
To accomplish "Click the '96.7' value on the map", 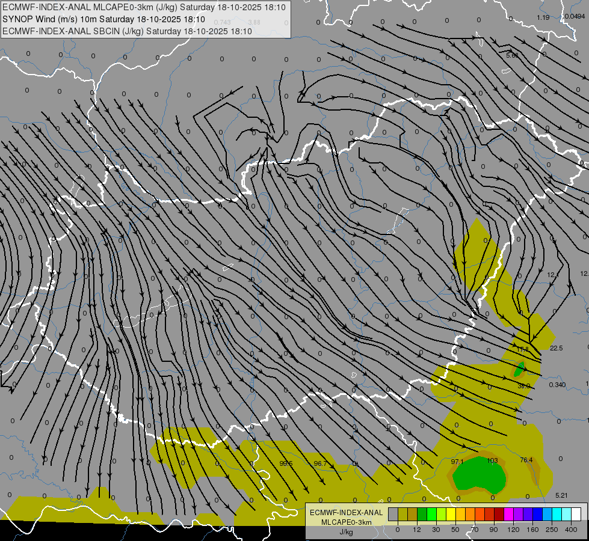I will point(320,463).
